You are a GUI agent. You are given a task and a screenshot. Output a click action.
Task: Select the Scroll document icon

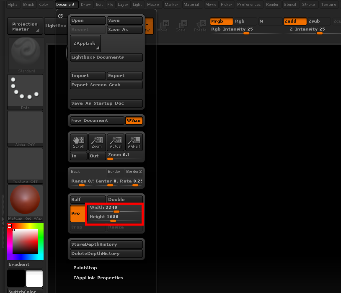pos(78,142)
